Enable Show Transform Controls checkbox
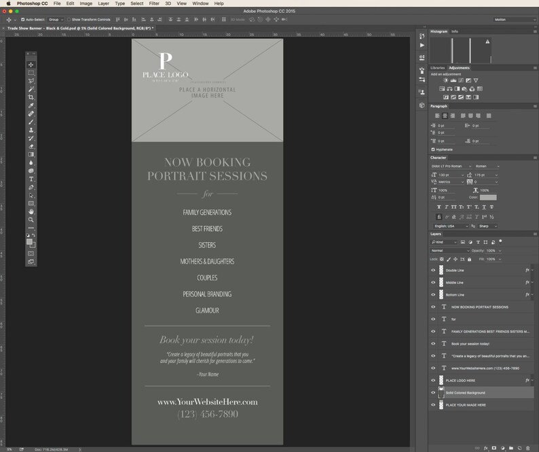The height and width of the screenshot is (452, 539). point(69,20)
